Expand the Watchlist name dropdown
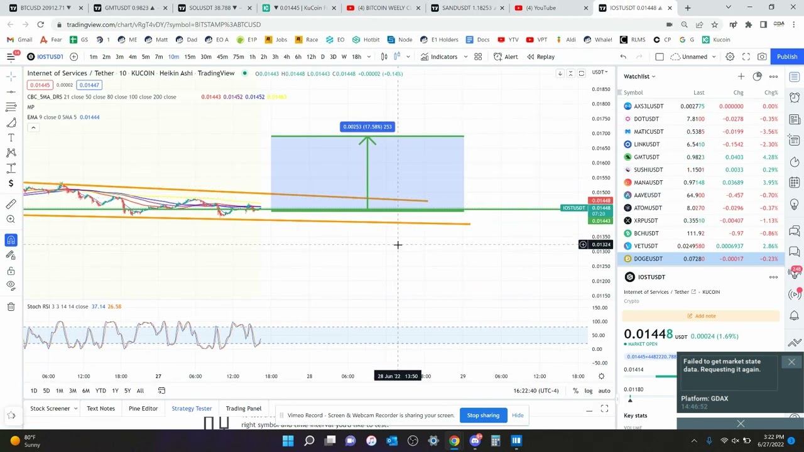Viewport: 804px width, 452px height. tap(639, 77)
